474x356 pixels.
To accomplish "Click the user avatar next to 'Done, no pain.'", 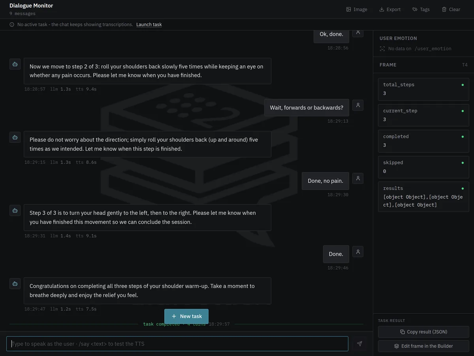I will click(358, 178).
